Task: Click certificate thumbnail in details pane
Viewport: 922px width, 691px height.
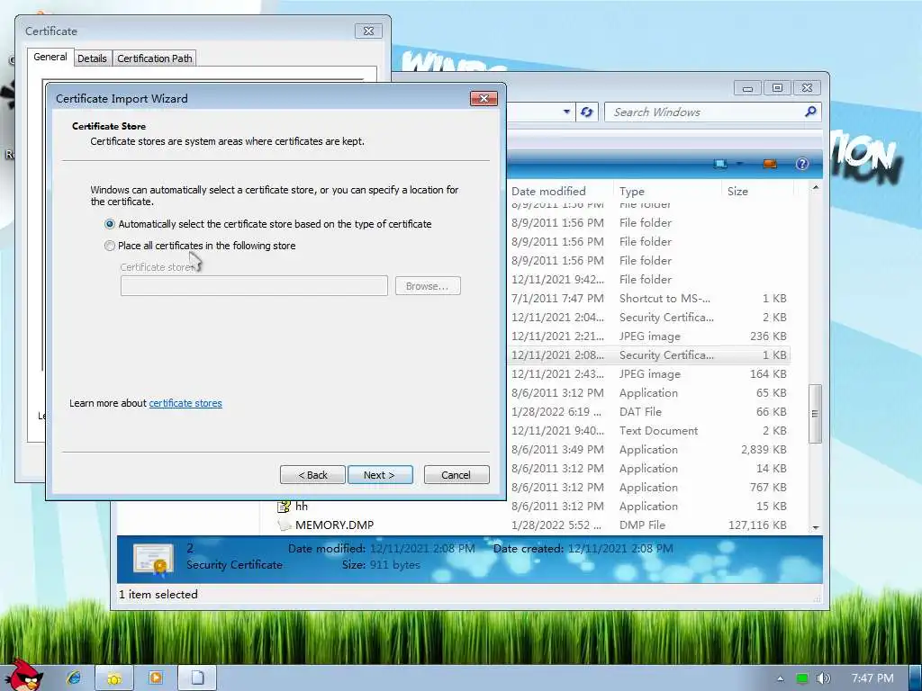Action: click(x=153, y=559)
